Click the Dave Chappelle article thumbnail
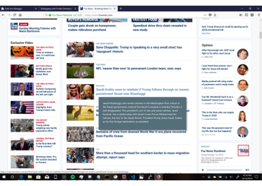 [80, 50]
